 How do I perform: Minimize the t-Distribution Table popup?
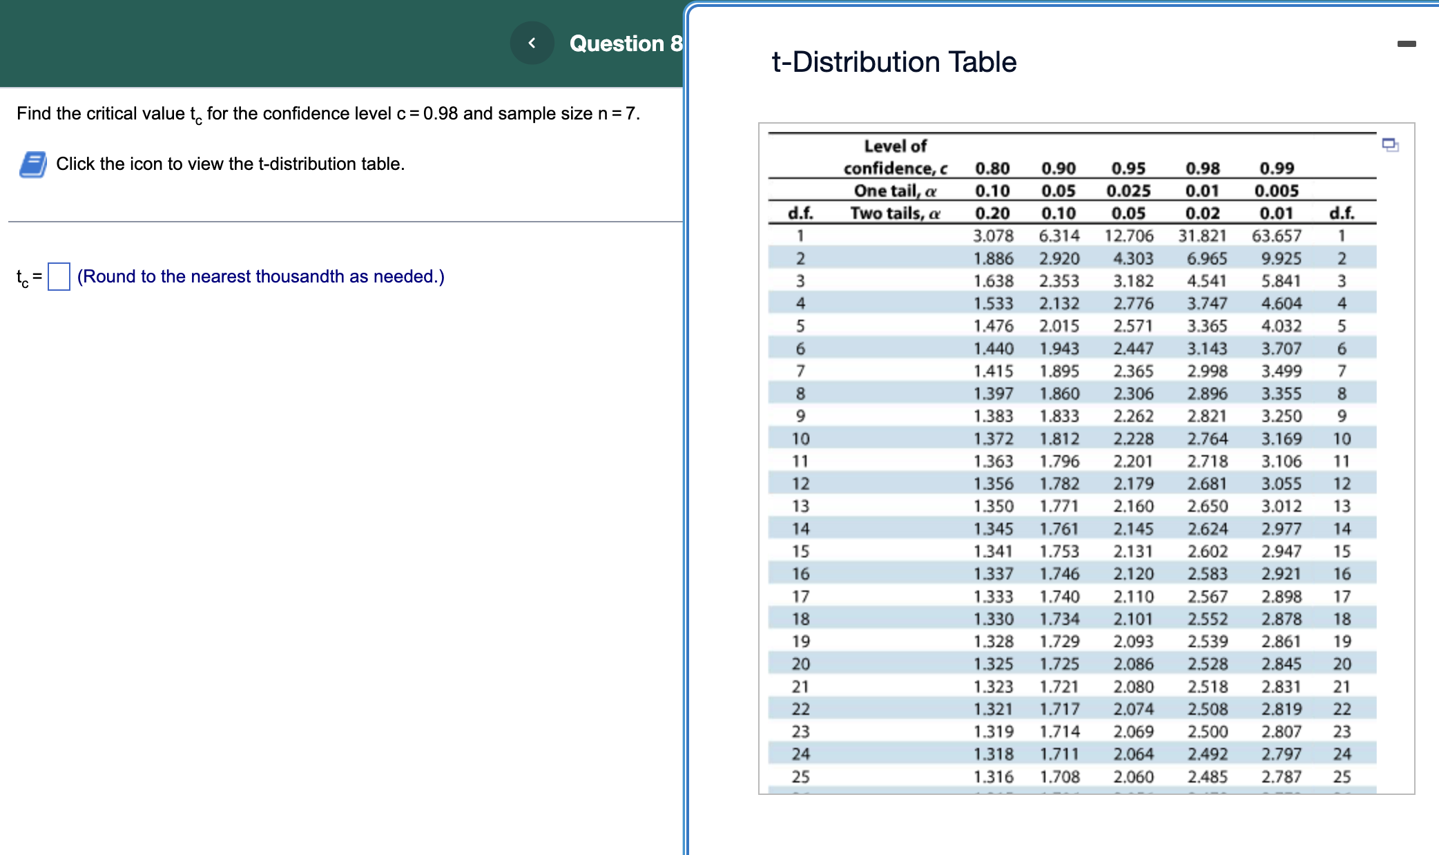[1406, 44]
